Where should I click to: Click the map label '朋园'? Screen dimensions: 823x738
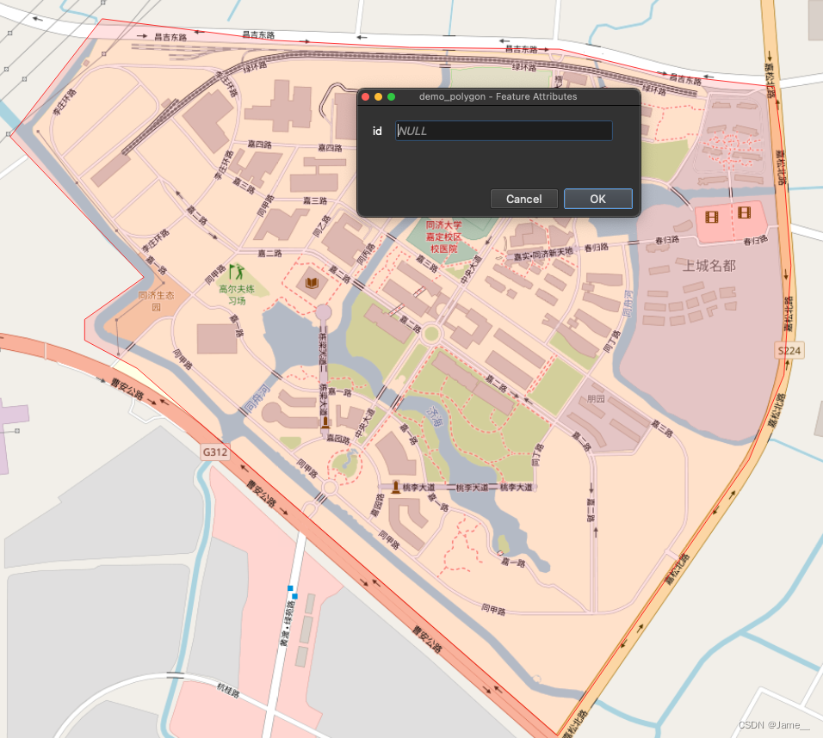point(596,399)
